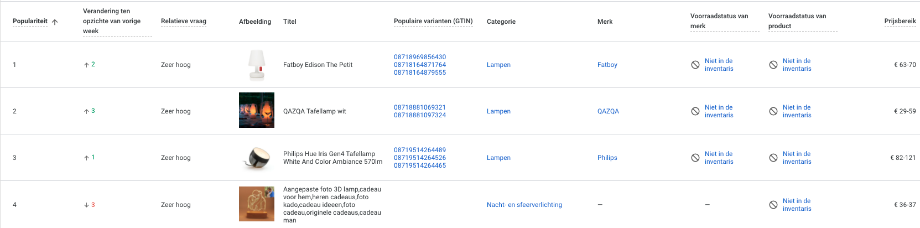Click not-in-inventory icon for Fatboy brand status
Viewport: 920px width, 228px height.
[695, 65]
